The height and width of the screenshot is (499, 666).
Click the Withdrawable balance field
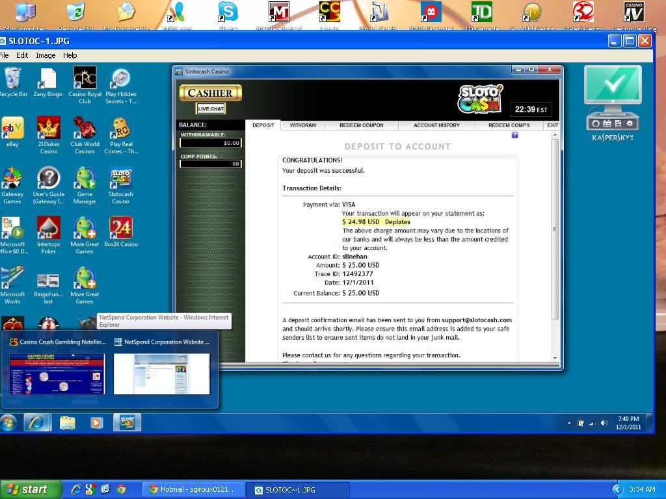tap(211, 143)
